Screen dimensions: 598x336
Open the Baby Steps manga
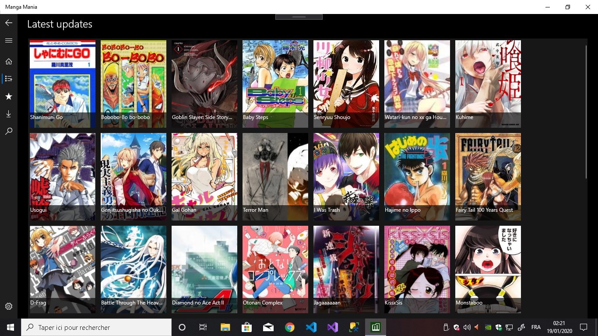(275, 84)
